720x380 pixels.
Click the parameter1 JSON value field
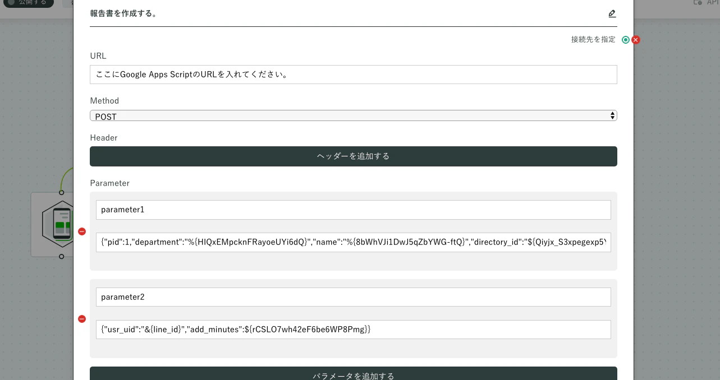(x=354, y=242)
